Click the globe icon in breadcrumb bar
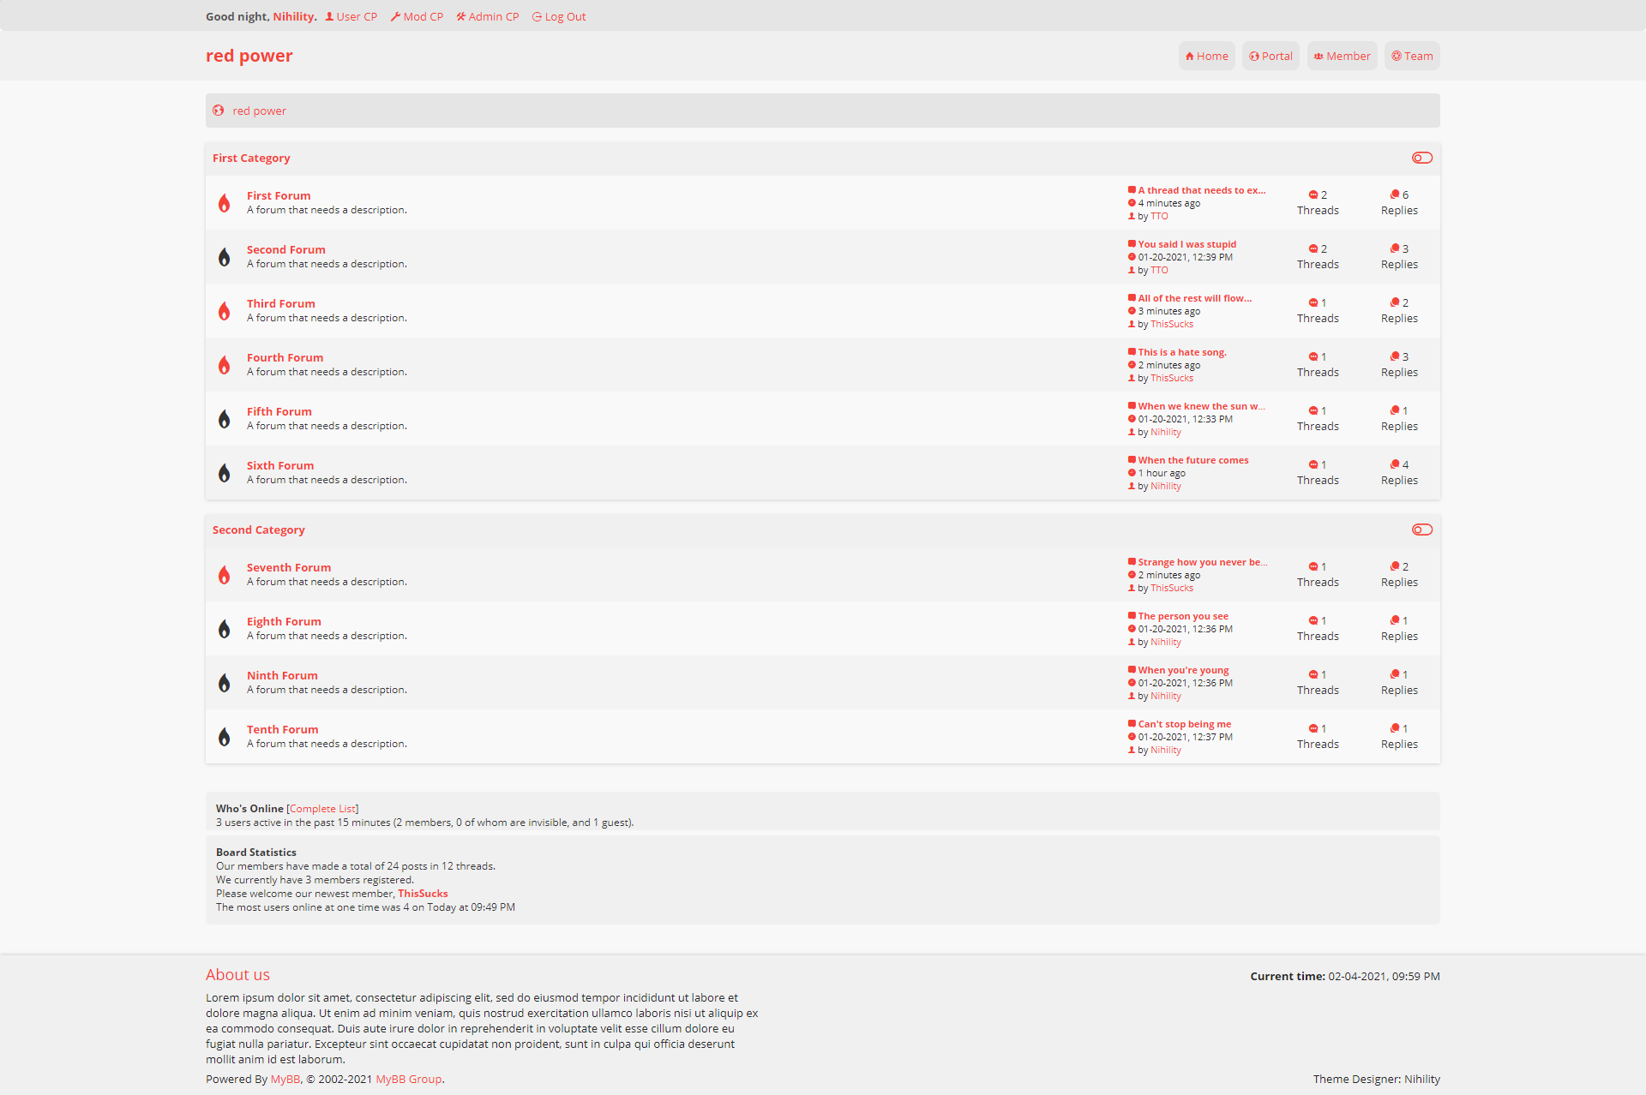This screenshot has height=1095, width=1646. pyautogui.click(x=219, y=111)
